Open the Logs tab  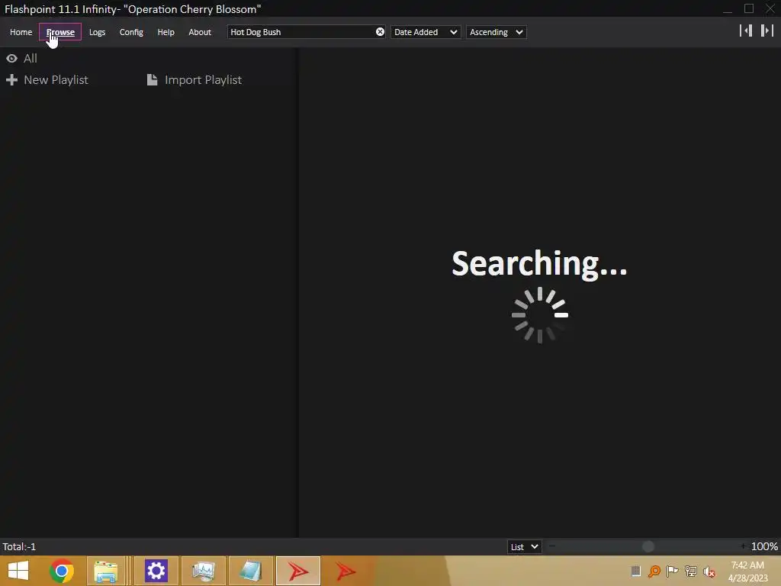click(97, 32)
